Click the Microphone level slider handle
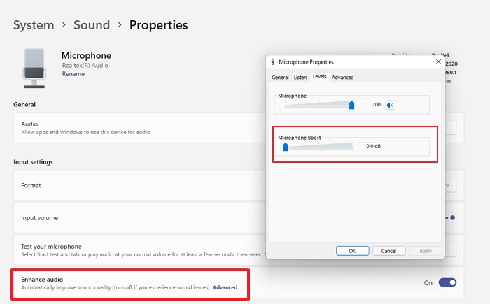 coord(351,105)
